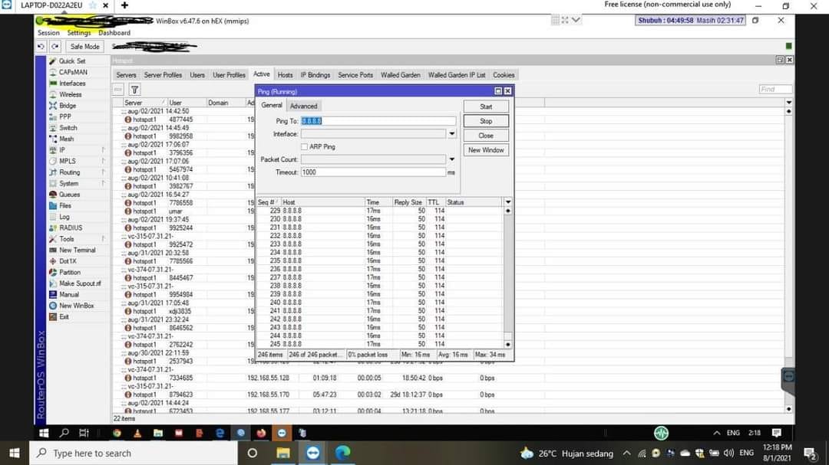Switch to Advanced tab in Ping

click(x=303, y=106)
